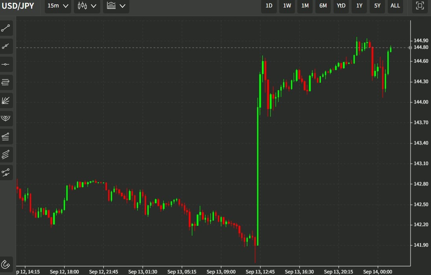The image size is (431, 275).
Task: Switch to YtD time range
Action: point(341,6)
